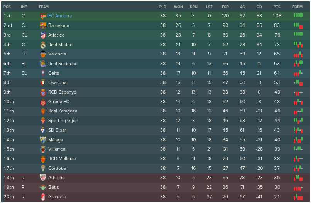Sort table by GD column header
Screen dimensions: 311x203
click(259, 7)
